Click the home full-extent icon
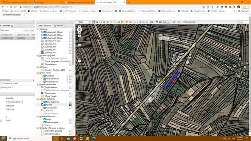Viewport: 251px width, 141px height. point(108,22)
